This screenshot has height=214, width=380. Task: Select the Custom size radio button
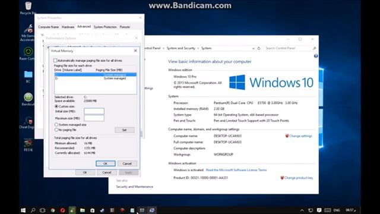[56, 106]
